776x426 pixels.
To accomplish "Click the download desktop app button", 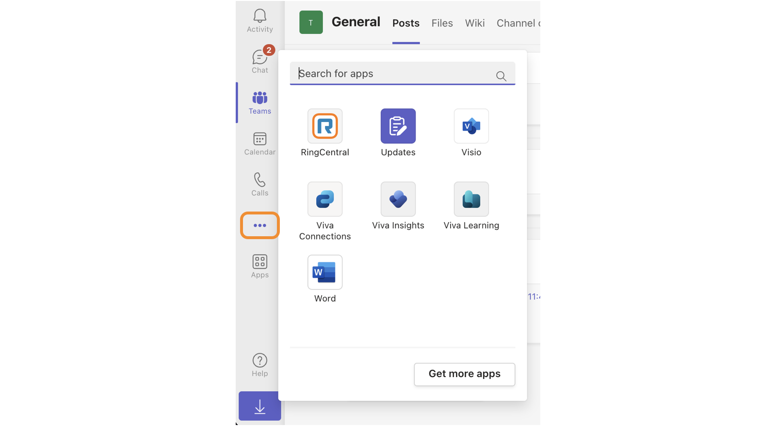I will point(260,406).
